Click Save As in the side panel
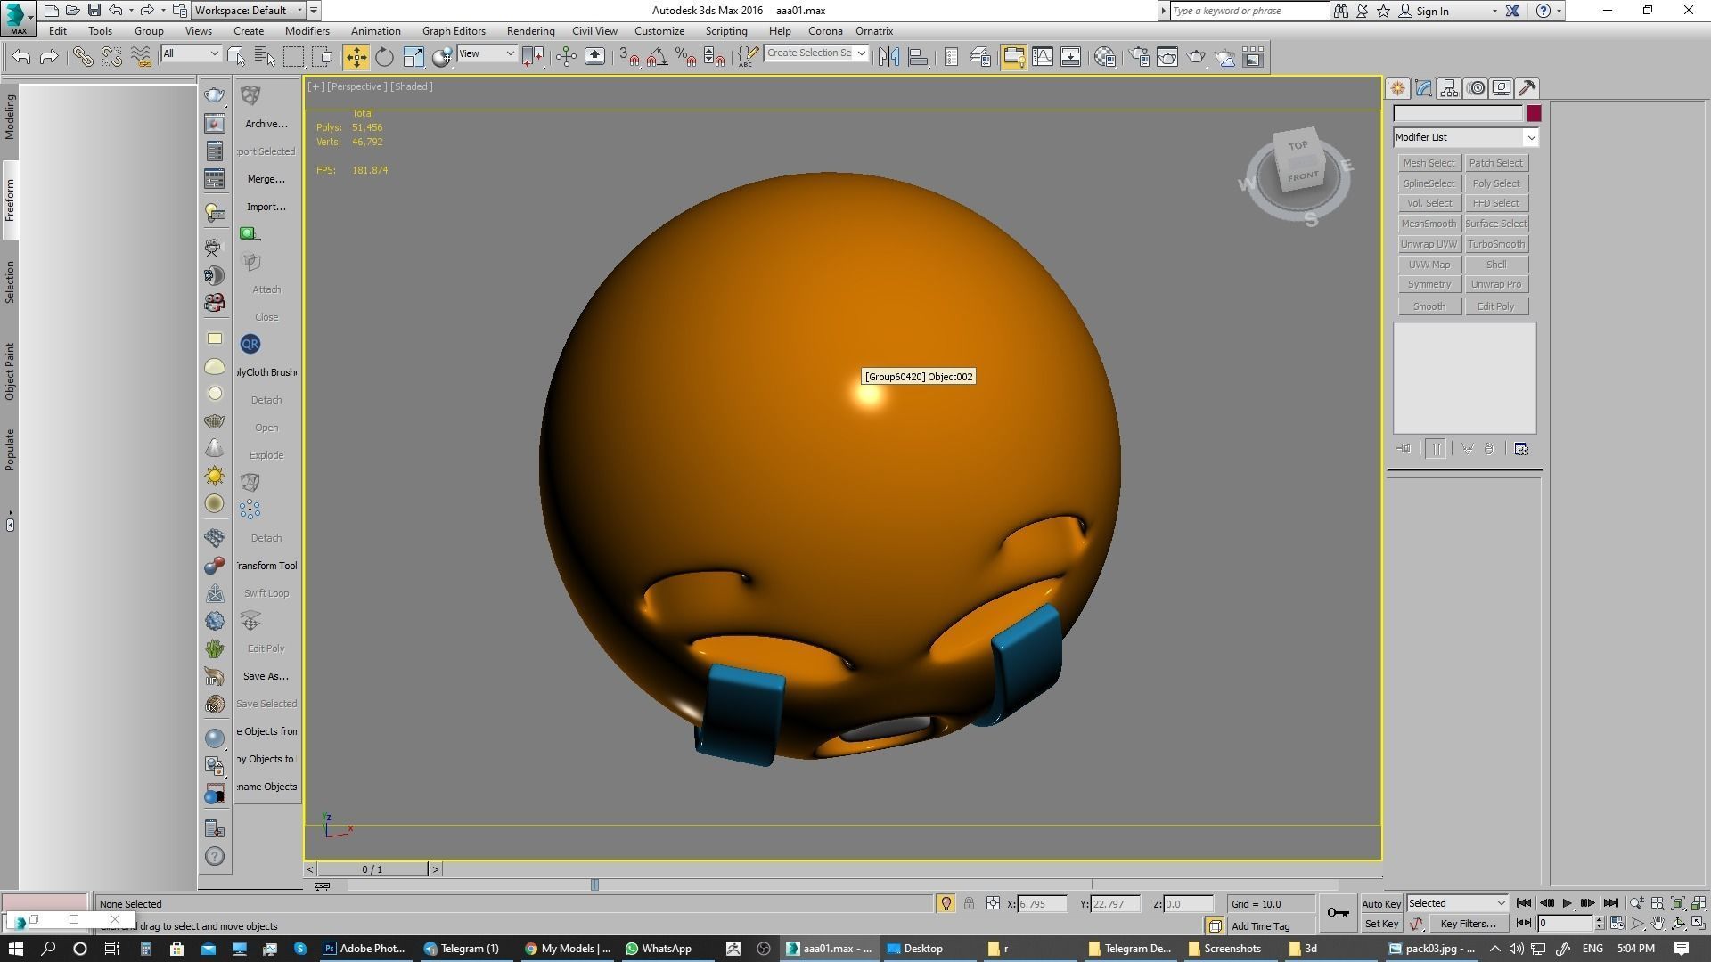Viewport: 1711px width, 962px height. tap(266, 676)
